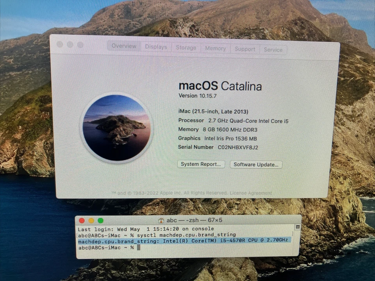Click the pages icon at Terminal's top right
Image resolution: width=375 pixels, height=281 pixels.
[297, 227]
